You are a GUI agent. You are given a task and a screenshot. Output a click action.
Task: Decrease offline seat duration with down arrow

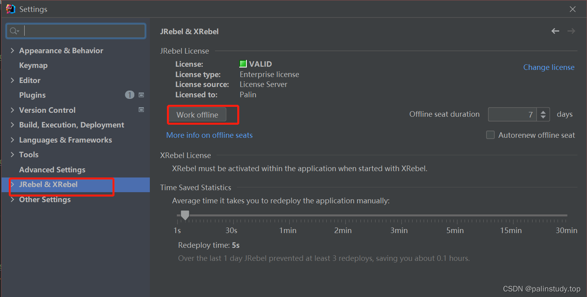click(x=543, y=118)
